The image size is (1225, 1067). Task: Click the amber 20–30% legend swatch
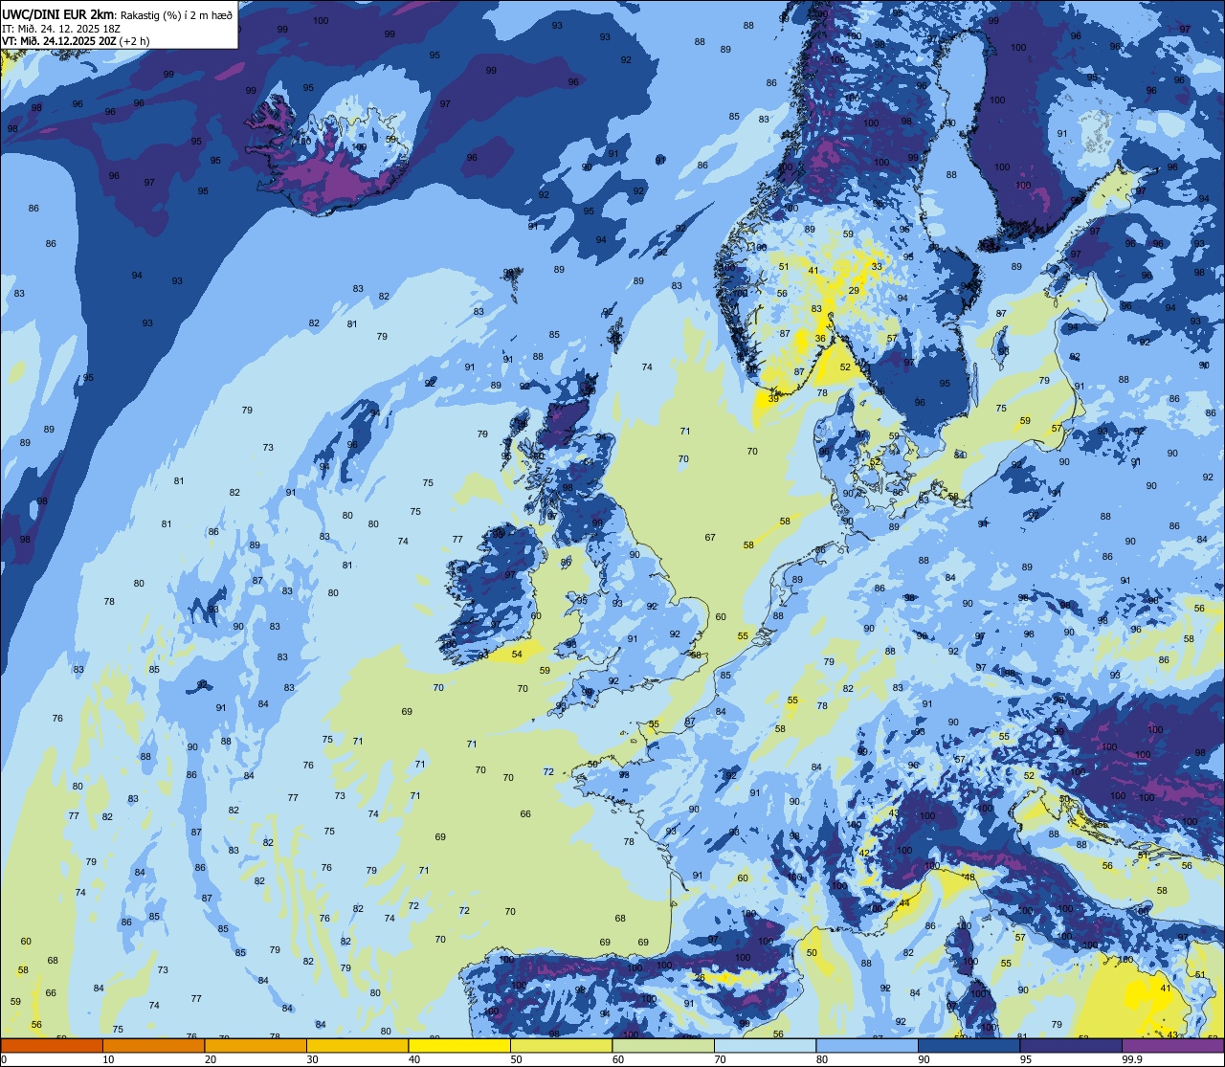click(256, 1046)
